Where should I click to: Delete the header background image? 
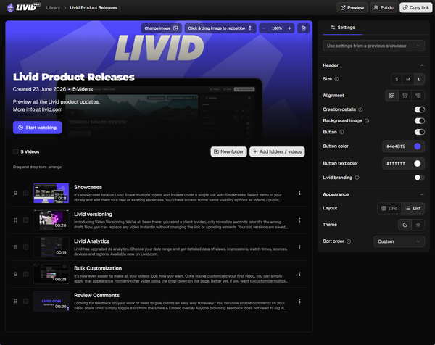[x=304, y=28]
